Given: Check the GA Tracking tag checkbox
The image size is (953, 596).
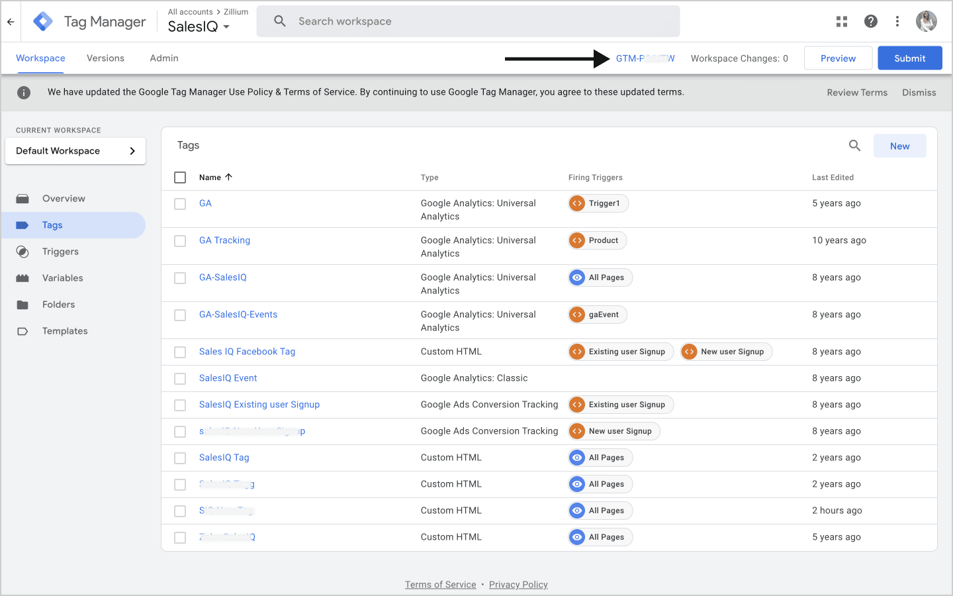Looking at the screenshot, I should (180, 241).
